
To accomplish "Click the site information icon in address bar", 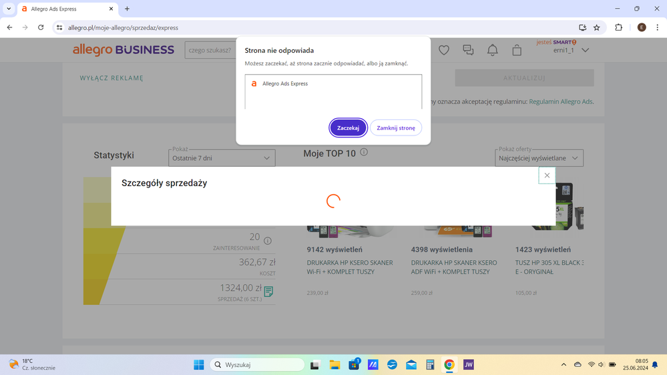I will pos(59,27).
